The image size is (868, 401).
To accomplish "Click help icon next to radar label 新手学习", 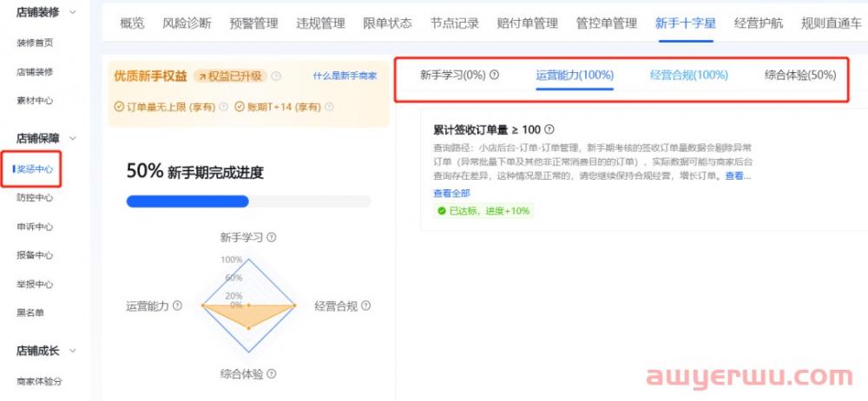I will point(272,237).
